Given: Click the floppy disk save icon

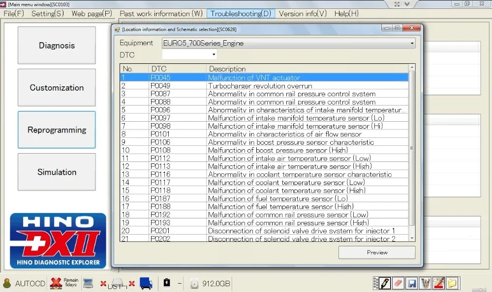Looking at the screenshot, I should point(411,283).
